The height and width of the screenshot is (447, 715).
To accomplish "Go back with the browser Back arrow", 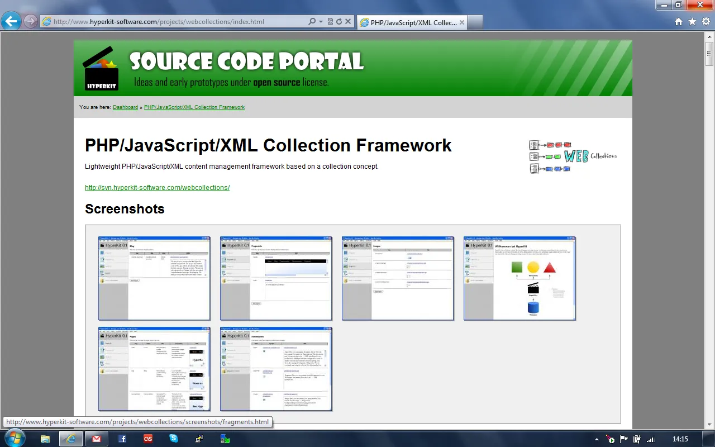I will coord(11,21).
